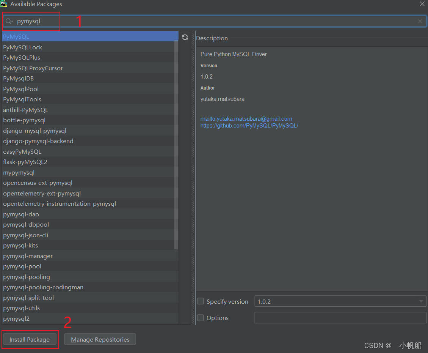Screen dimensions: 428x353
Task: Click the Install Package button
Action: 30,339
